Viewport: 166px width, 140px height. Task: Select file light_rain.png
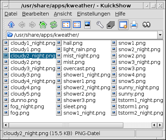pos(80,49)
